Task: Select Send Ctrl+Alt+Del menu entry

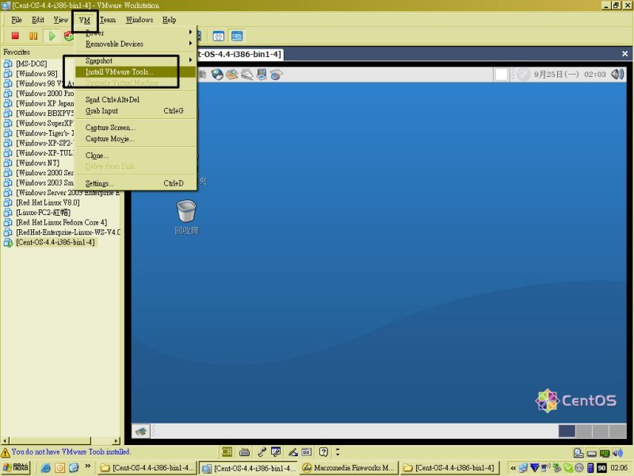Action: point(135,100)
